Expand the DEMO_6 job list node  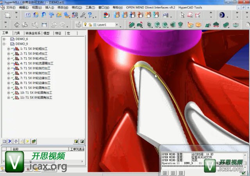click(x=4, y=39)
